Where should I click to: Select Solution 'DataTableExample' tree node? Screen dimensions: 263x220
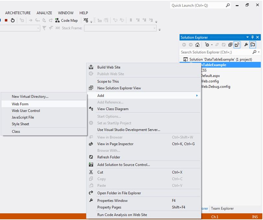[x=221, y=59]
